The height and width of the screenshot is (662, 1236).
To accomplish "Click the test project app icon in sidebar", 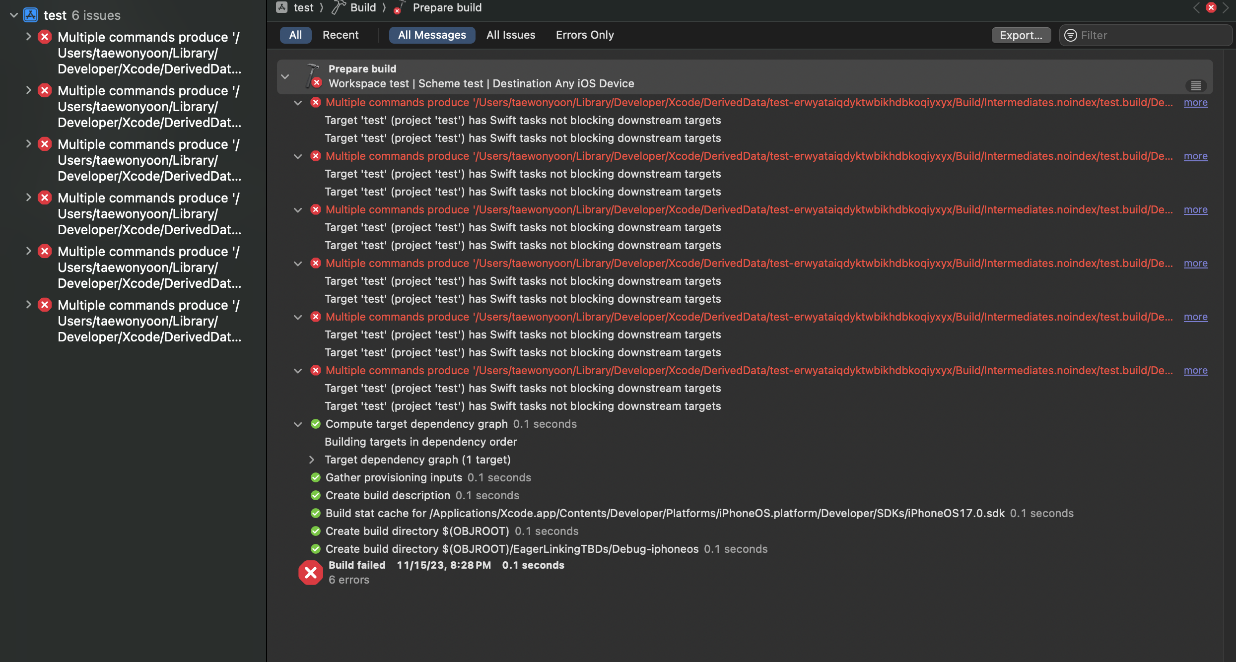I will click(x=31, y=15).
